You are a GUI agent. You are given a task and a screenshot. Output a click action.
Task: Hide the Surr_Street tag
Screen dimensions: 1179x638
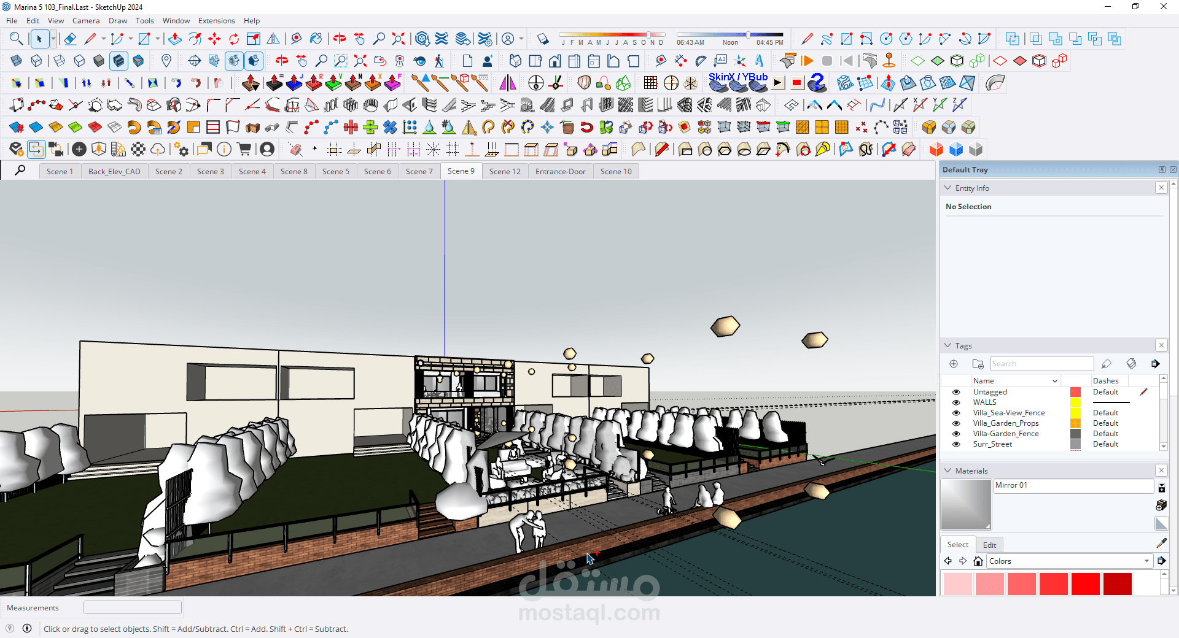(956, 444)
